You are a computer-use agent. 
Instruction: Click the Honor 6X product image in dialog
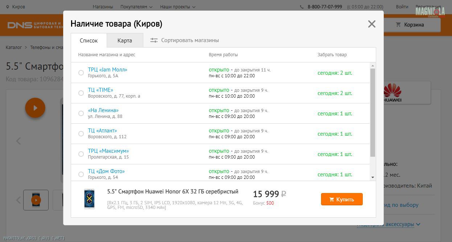tap(89, 199)
